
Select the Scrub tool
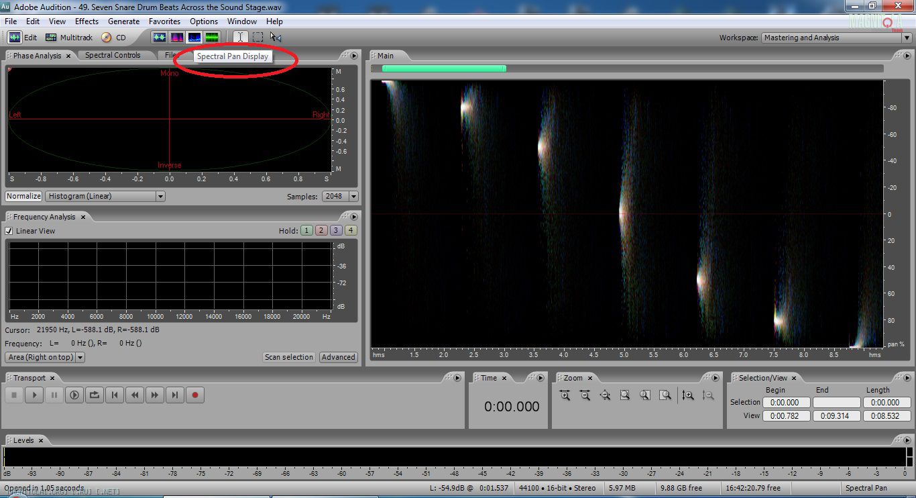coord(276,38)
